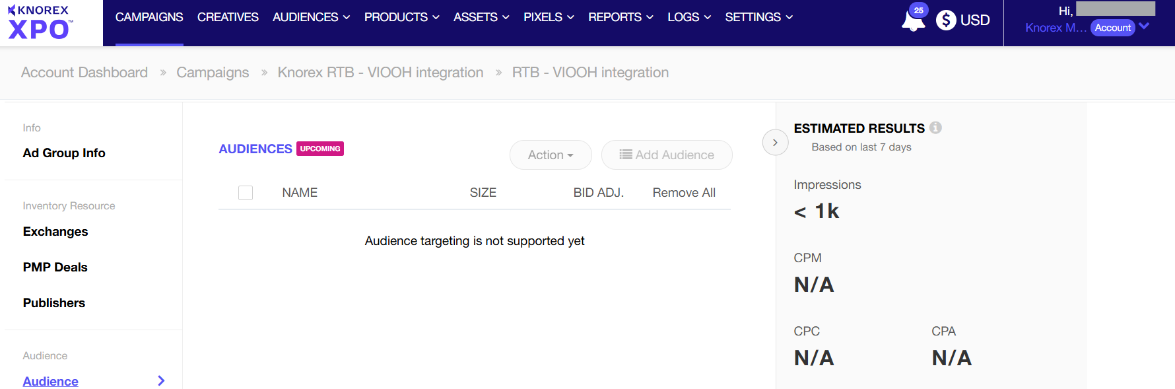Click the 'Audience targeting is not supported yet' message
Screen dimensions: 1175x389
point(475,241)
